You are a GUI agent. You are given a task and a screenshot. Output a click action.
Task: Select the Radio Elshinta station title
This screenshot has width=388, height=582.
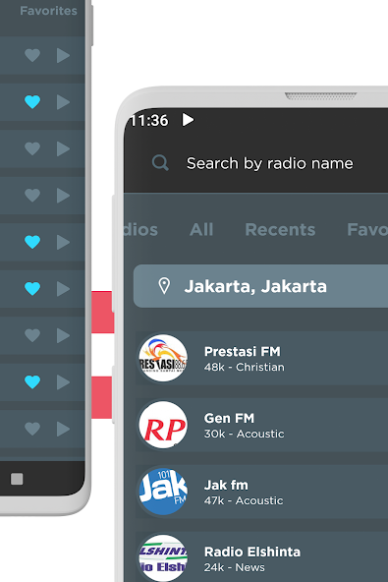pos(252,552)
